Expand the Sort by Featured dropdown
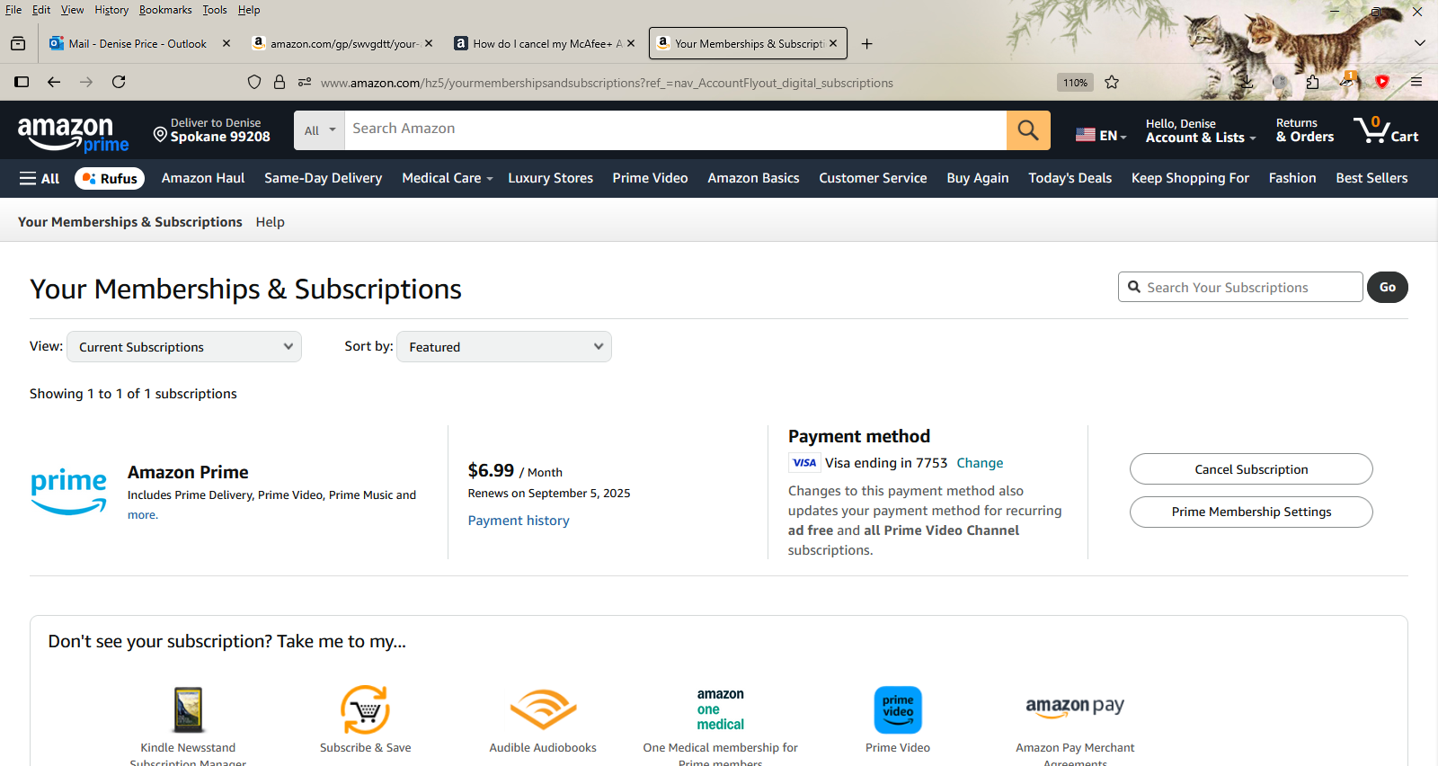Viewport: 1438px width, 766px height. (504, 347)
